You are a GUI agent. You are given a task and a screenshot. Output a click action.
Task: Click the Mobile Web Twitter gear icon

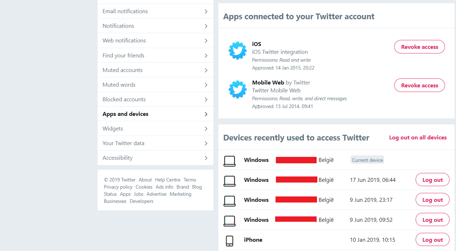click(238, 89)
